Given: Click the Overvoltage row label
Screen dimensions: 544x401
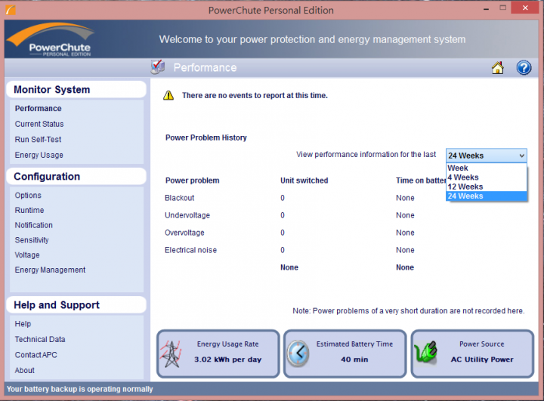Looking at the screenshot, I should point(184,233).
